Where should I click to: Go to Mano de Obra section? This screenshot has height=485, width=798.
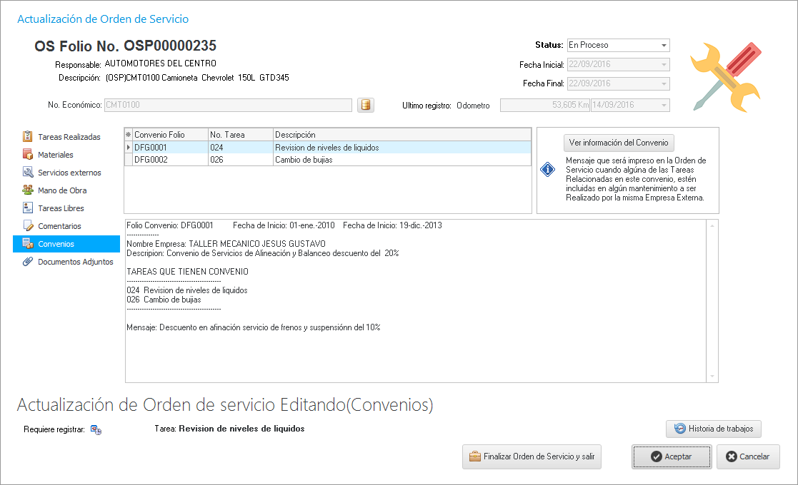pyautogui.click(x=61, y=190)
